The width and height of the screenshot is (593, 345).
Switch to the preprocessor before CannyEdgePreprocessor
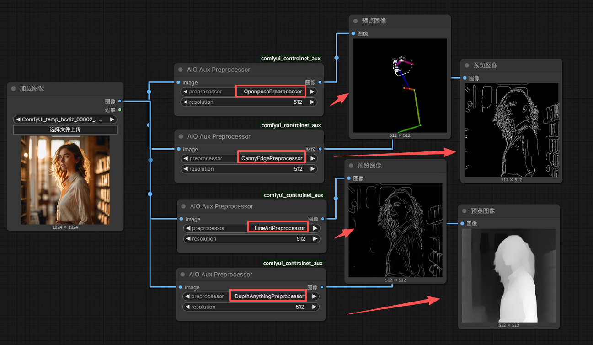[x=185, y=158]
